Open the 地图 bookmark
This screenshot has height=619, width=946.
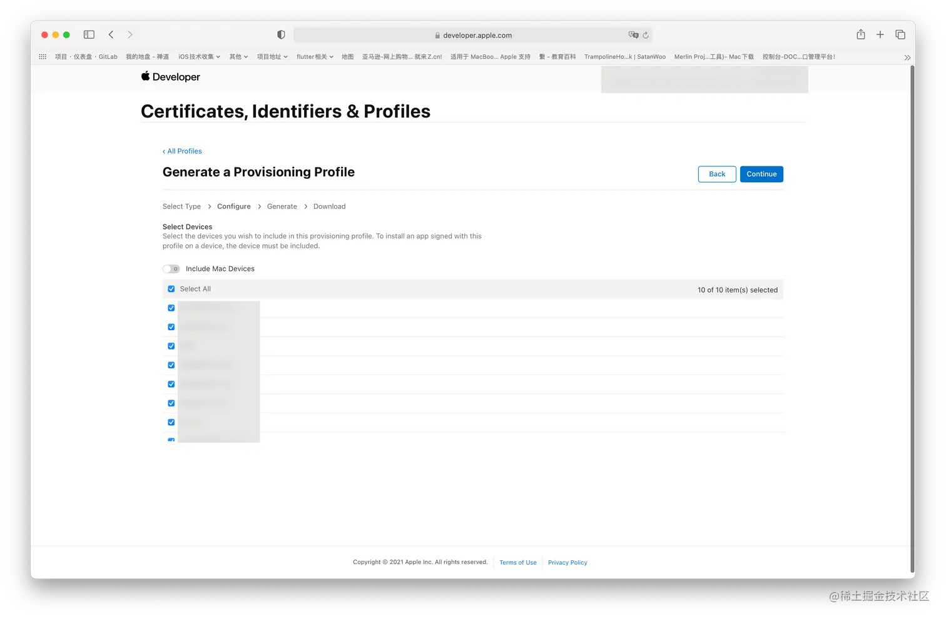(347, 57)
